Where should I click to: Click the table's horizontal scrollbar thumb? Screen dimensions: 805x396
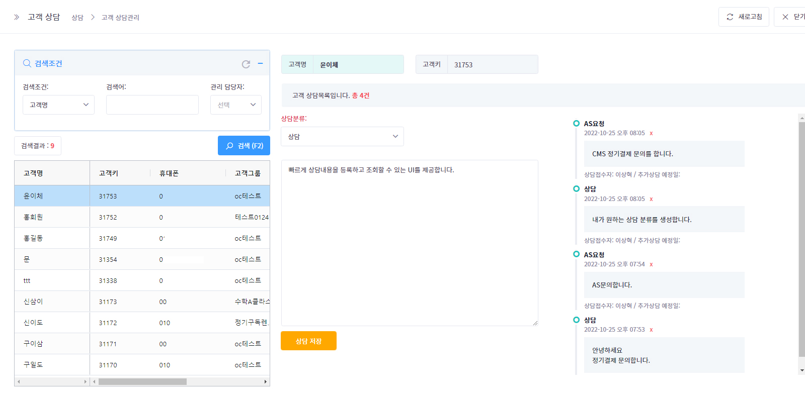pyautogui.click(x=142, y=382)
